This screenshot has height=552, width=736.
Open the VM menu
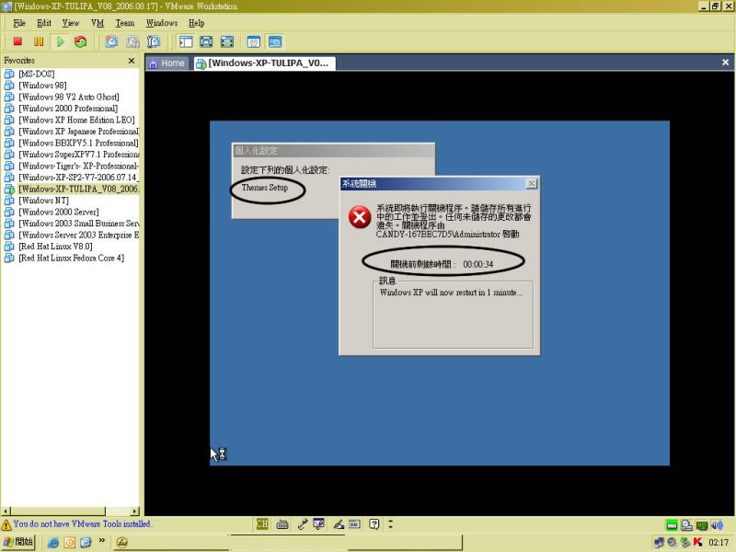98,23
